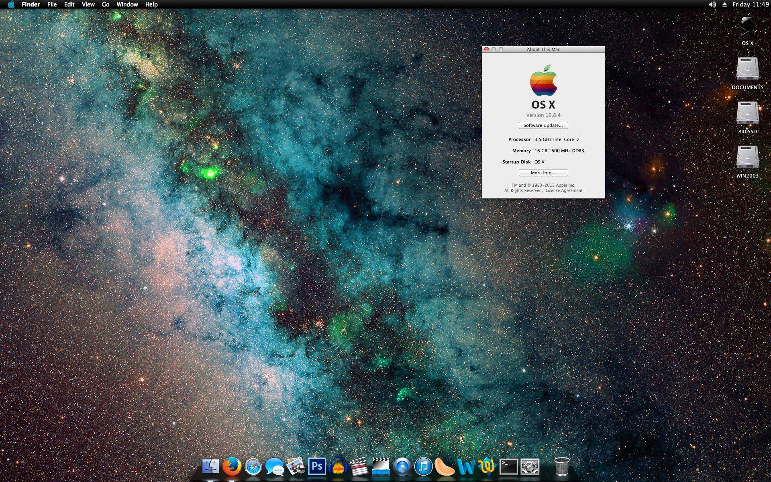
Task: Click the Startup Disk label
Action: [x=516, y=162]
